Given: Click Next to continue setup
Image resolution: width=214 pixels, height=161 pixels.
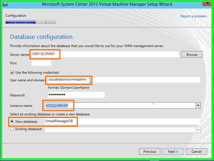Looking at the screenshot, I should pyautogui.click(x=173, y=151).
